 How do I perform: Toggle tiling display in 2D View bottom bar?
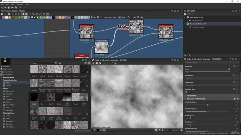[x=156, y=130]
